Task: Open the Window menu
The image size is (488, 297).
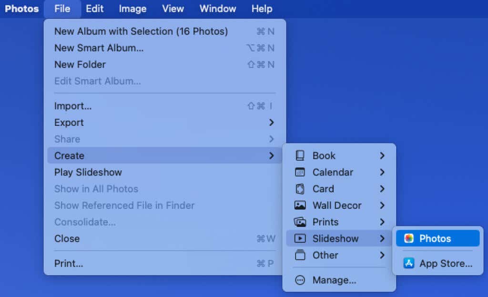Action: [217, 9]
